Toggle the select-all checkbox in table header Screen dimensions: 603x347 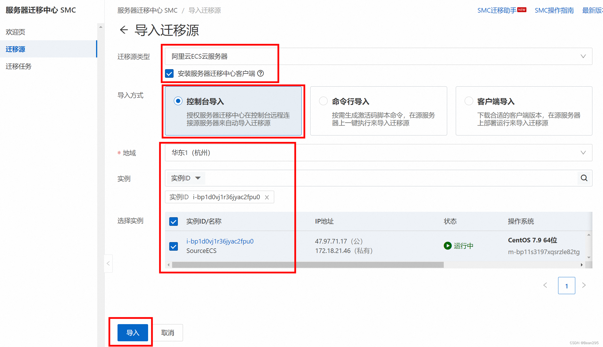pos(174,222)
